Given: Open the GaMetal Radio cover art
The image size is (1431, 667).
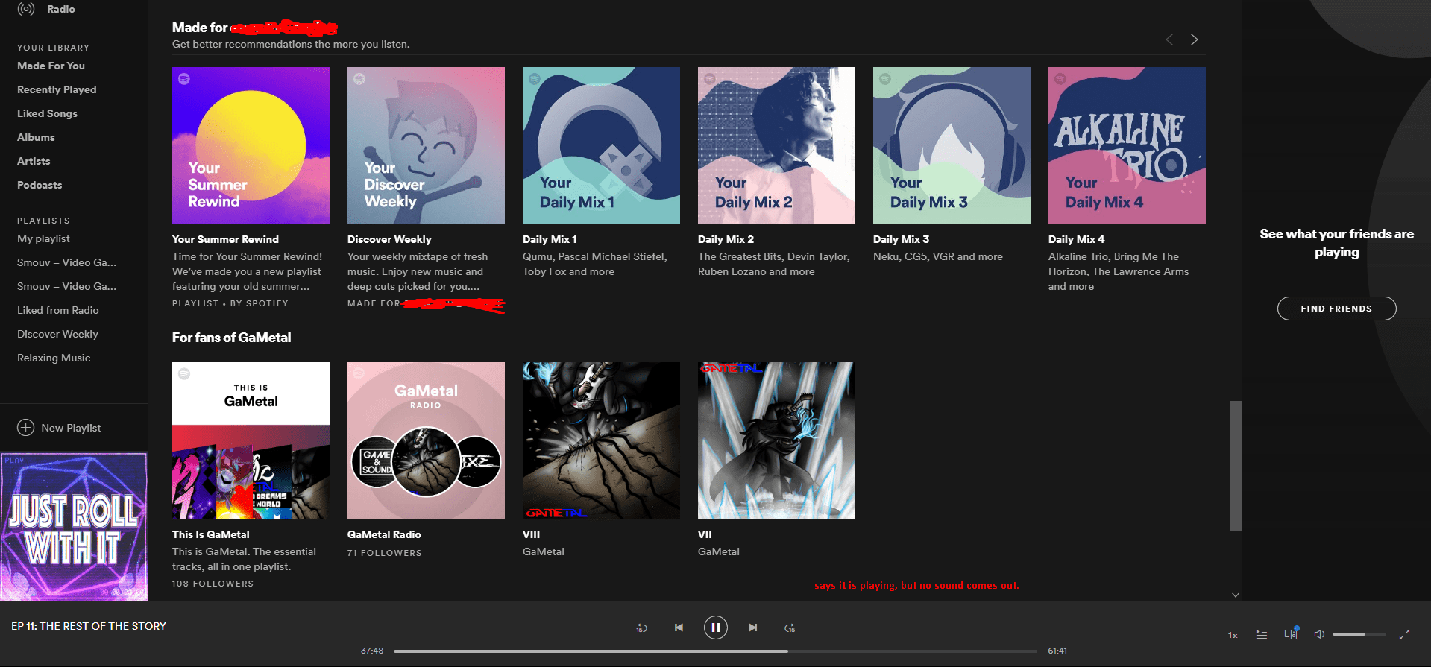Looking at the screenshot, I should point(426,440).
